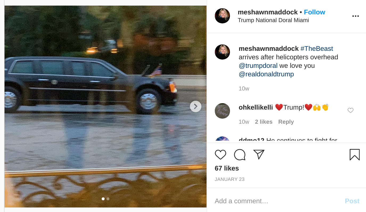Show 2 likes on ohkellikelli comment

[264, 122]
